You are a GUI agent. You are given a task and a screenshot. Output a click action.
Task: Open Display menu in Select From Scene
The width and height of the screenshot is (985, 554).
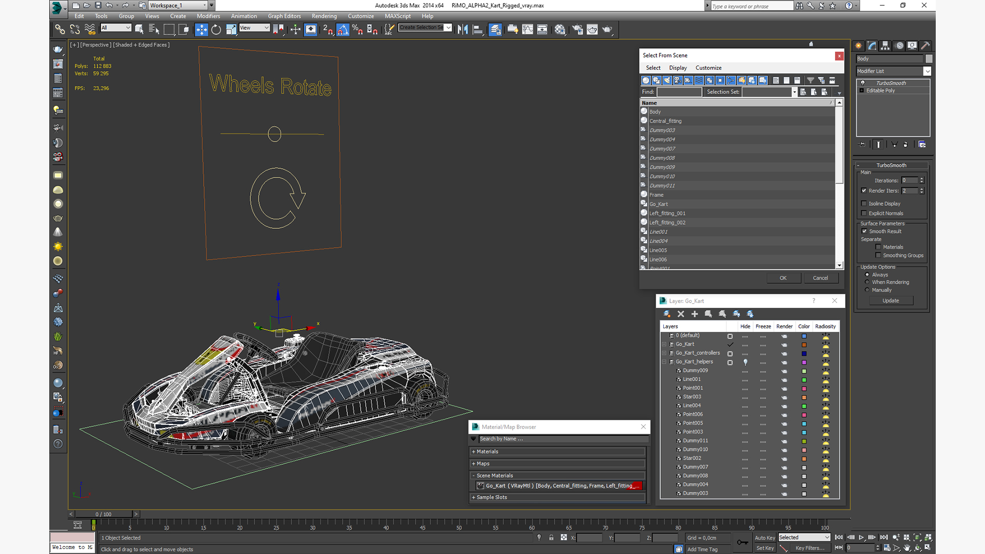point(678,68)
